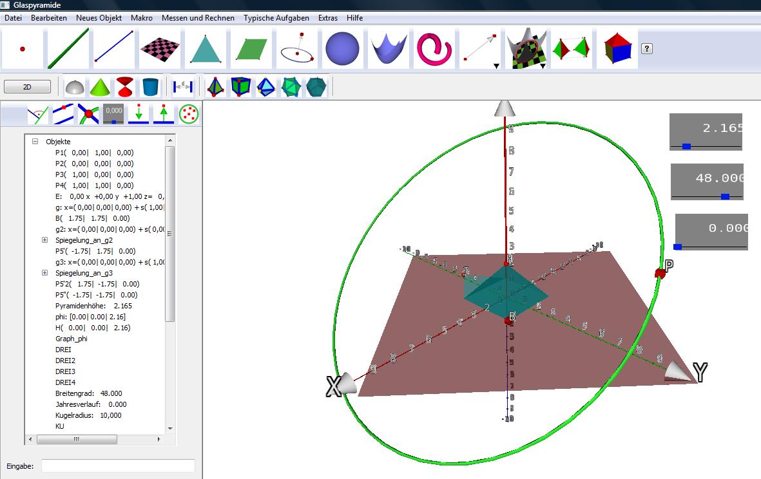Select the pink spiral curve tool

click(x=434, y=49)
